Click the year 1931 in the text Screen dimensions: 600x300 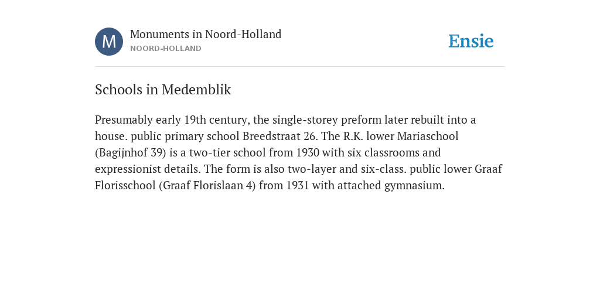(x=297, y=186)
